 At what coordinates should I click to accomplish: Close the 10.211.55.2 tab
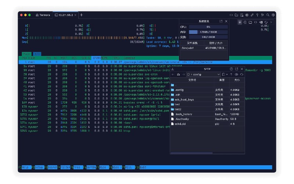75,15
